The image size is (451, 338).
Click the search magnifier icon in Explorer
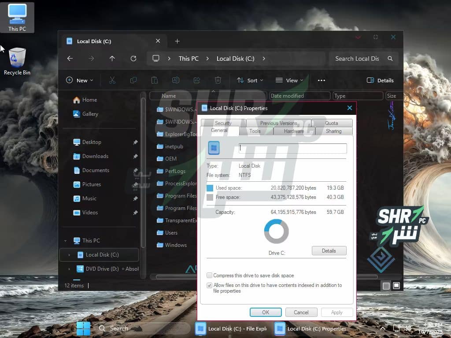(x=390, y=59)
